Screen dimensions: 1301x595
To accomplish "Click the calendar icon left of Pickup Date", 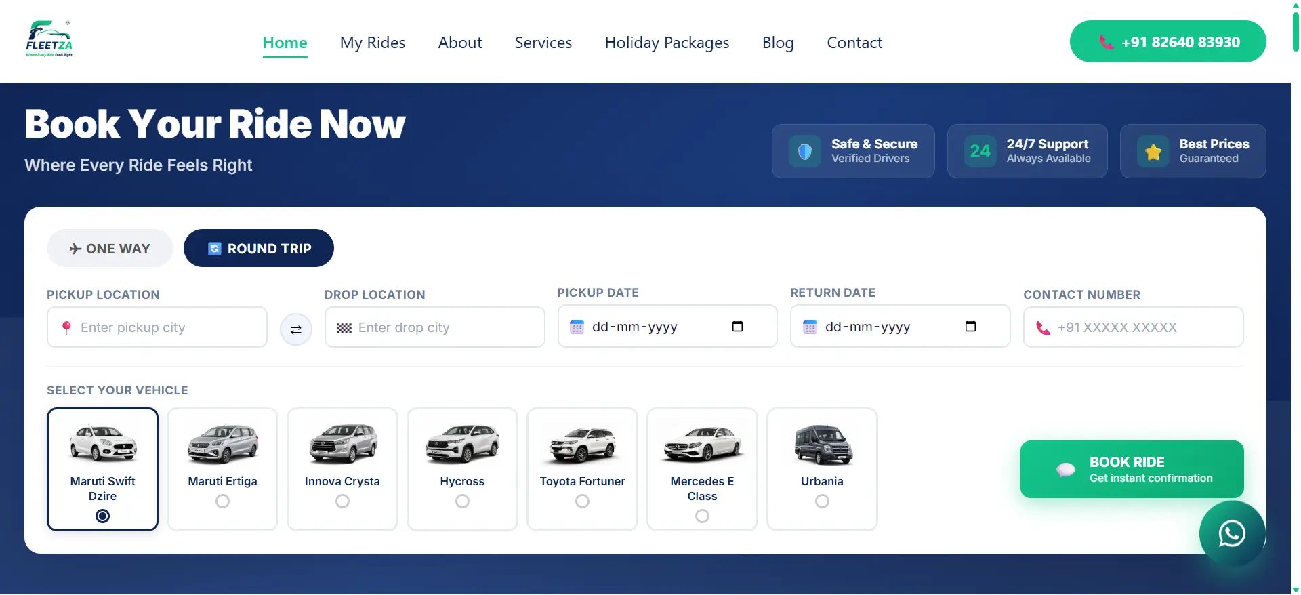I will click(x=577, y=327).
